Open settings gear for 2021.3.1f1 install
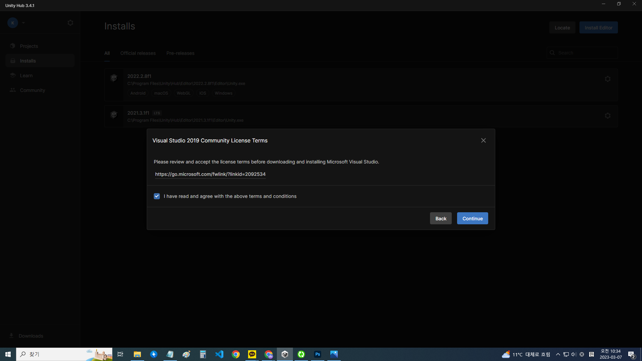The image size is (642, 361). point(608,116)
